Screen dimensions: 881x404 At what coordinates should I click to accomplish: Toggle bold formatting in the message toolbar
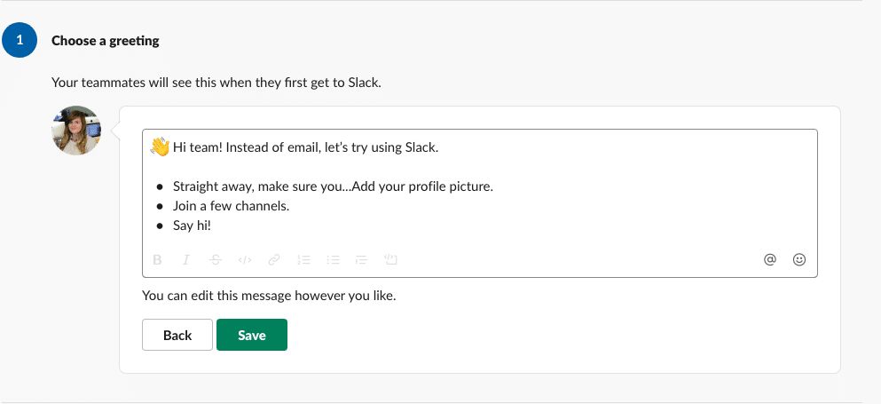coord(157,259)
